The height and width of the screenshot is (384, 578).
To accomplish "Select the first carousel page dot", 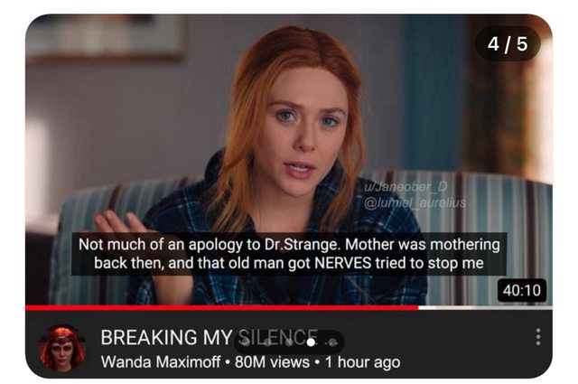I will [x=246, y=342].
